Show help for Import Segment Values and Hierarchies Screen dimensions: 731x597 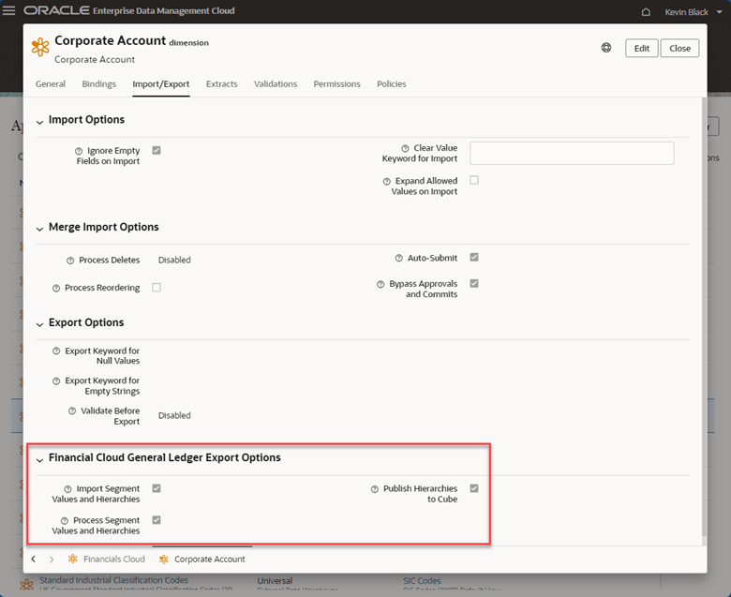click(x=67, y=489)
